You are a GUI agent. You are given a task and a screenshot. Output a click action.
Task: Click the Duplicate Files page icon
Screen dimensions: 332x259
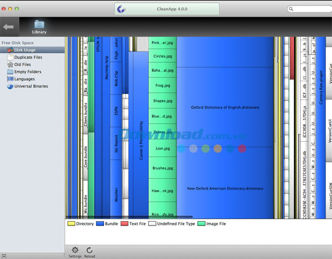[x=10, y=57]
